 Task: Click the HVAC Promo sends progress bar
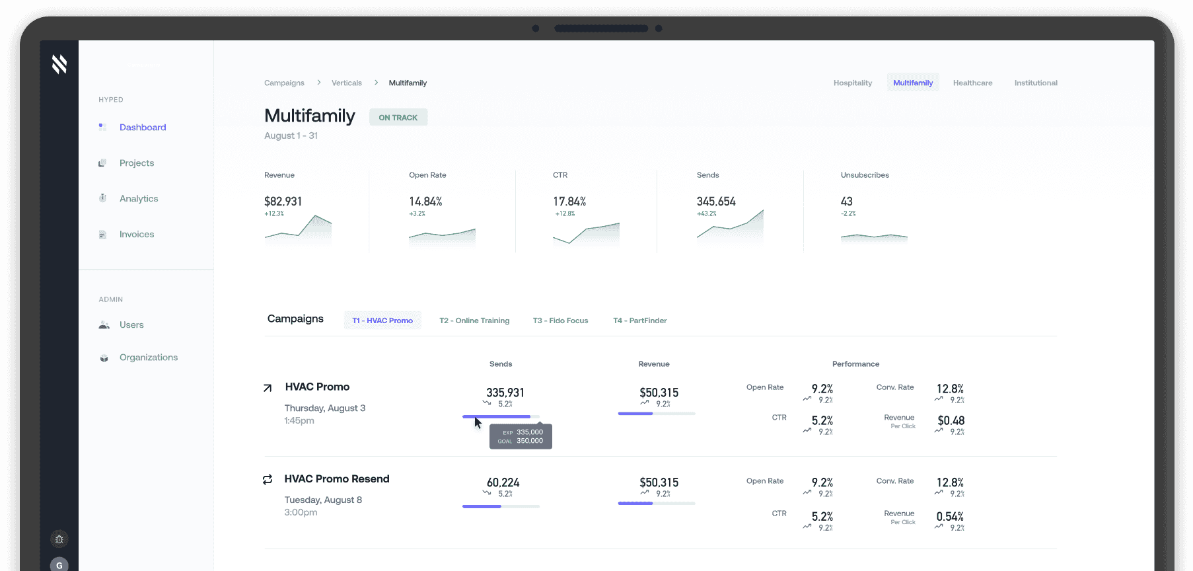pos(501,416)
